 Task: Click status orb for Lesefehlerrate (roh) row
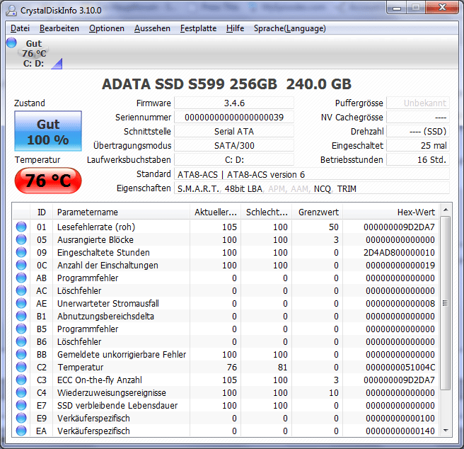point(21,227)
